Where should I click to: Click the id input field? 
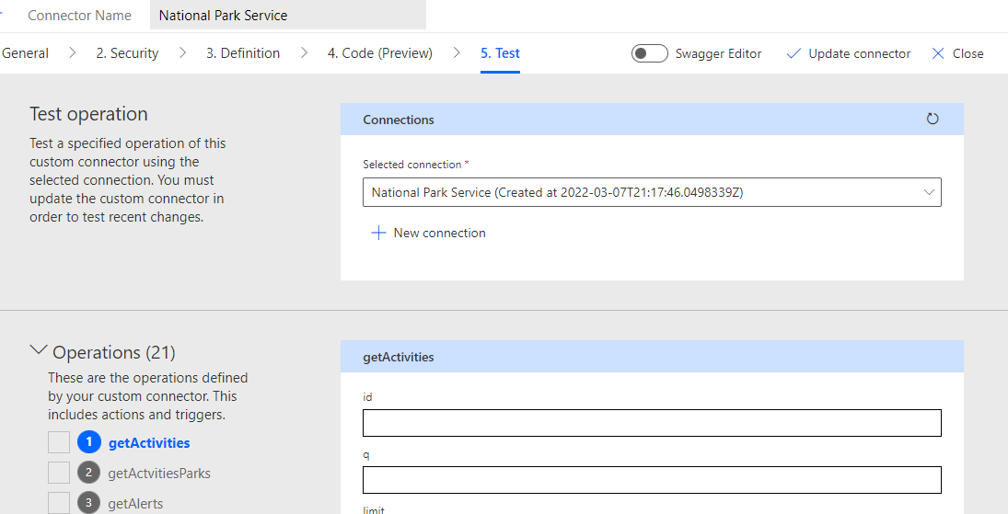tap(652, 423)
